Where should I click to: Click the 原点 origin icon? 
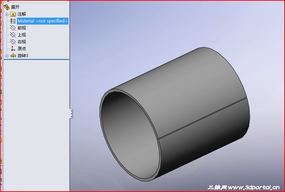13,48
